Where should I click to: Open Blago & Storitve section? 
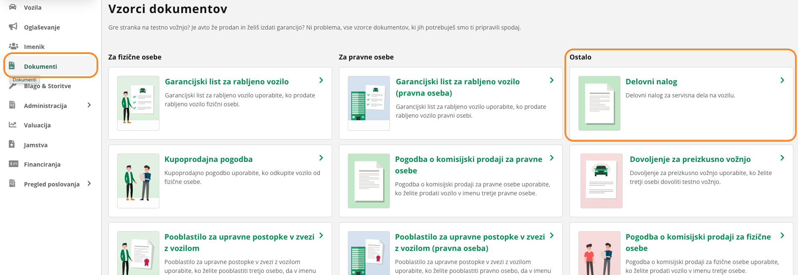pyautogui.click(x=47, y=86)
